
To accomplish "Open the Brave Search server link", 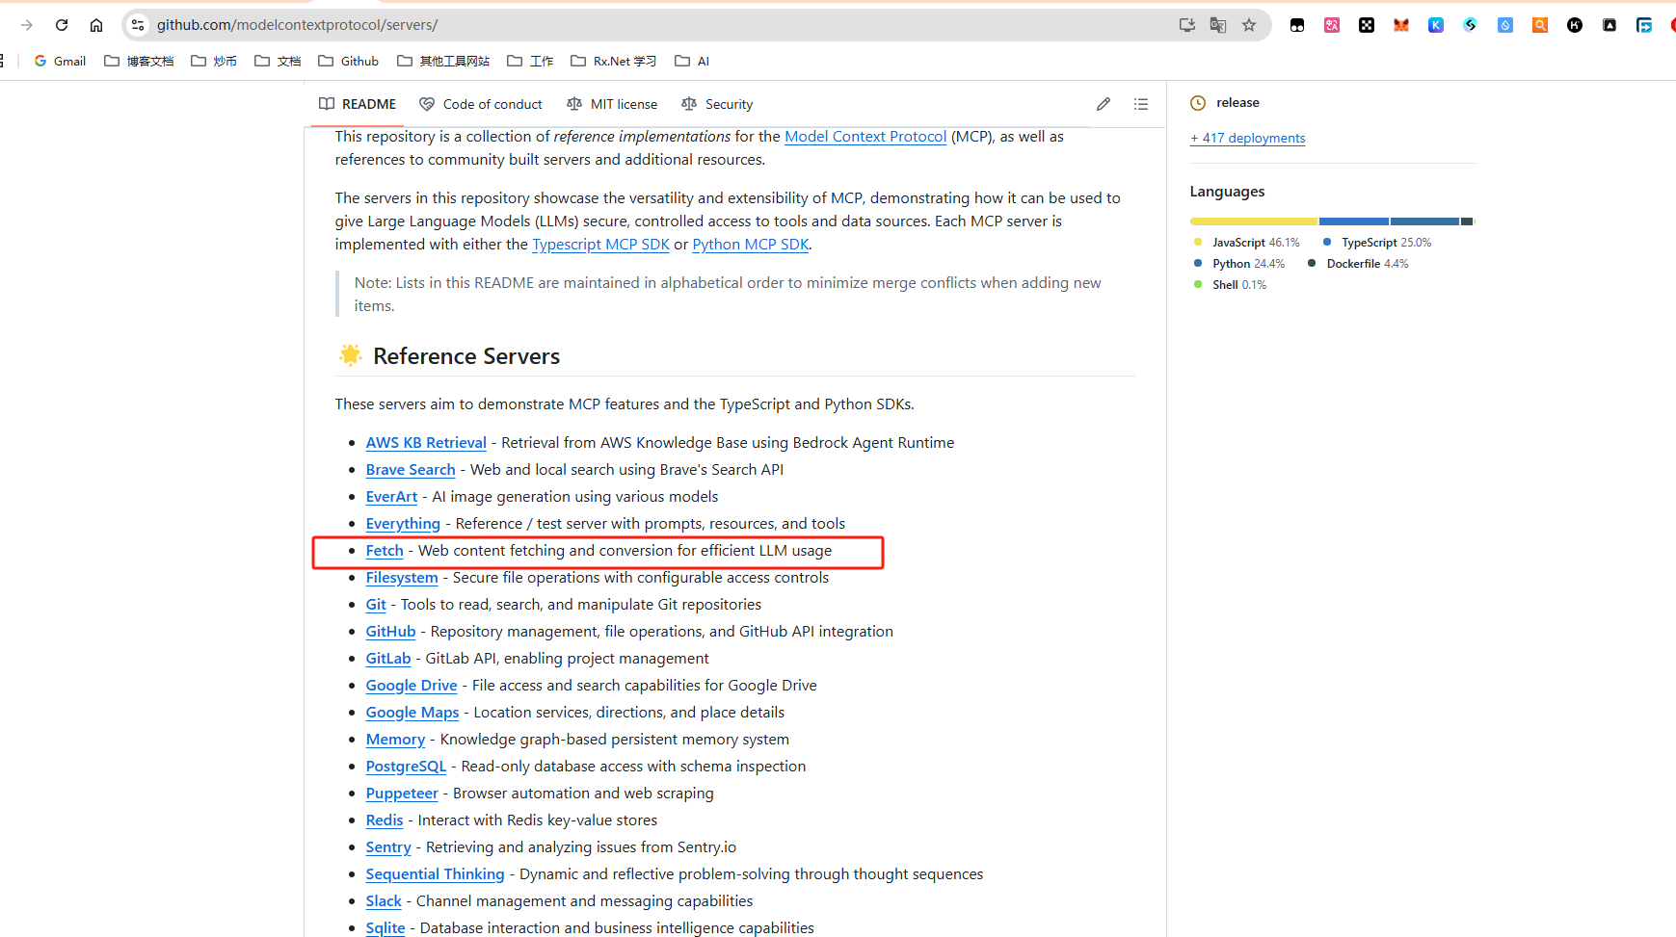I will tap(411, 470).
